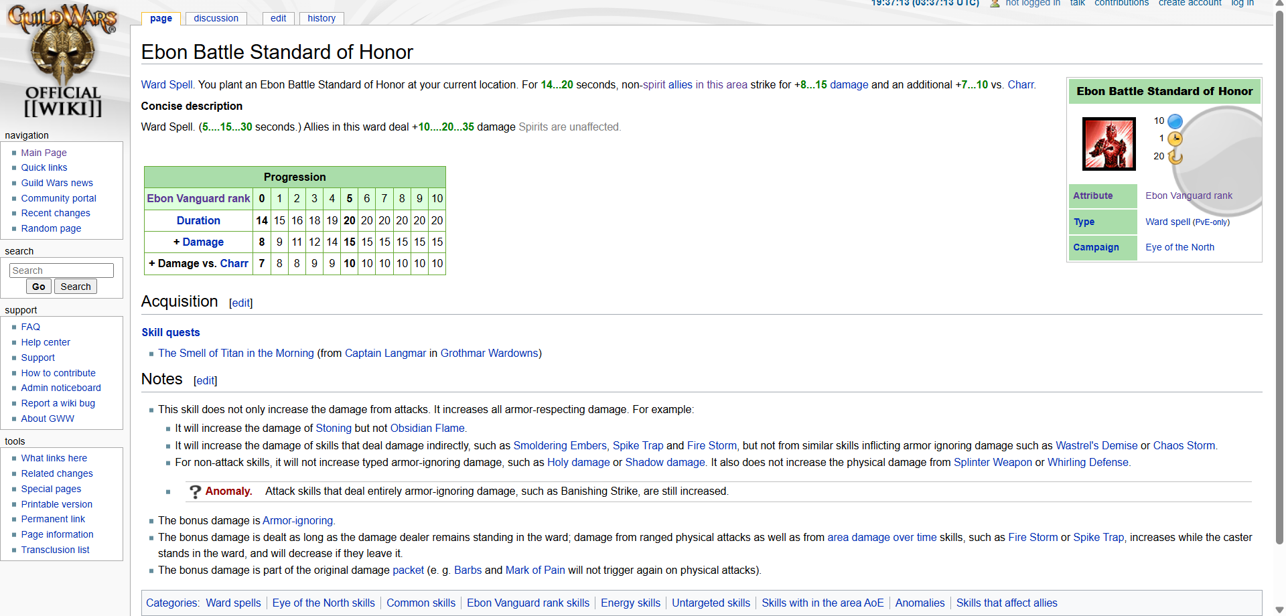Click the create account link

click(x=1190, y=3)
